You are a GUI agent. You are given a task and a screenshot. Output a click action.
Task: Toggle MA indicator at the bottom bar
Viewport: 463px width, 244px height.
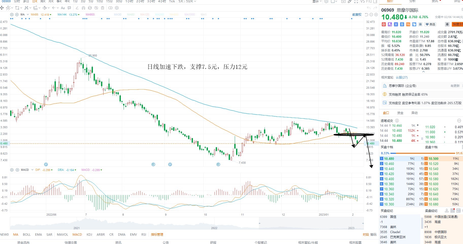(16, 235)
